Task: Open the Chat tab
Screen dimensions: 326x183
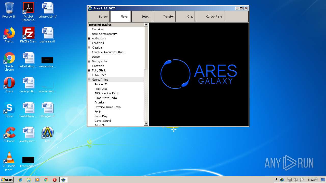Action: (x=186, y=17)
